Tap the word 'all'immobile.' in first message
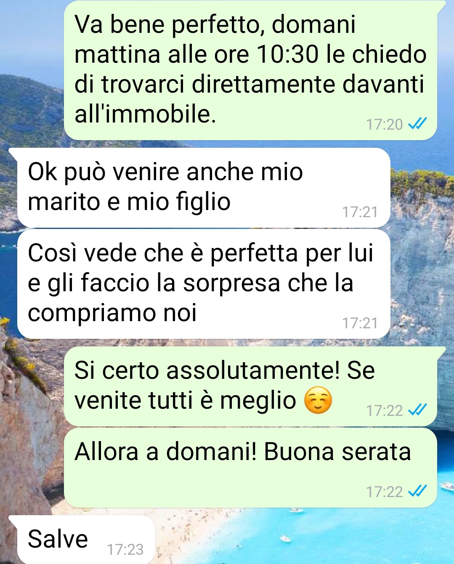 145,114
